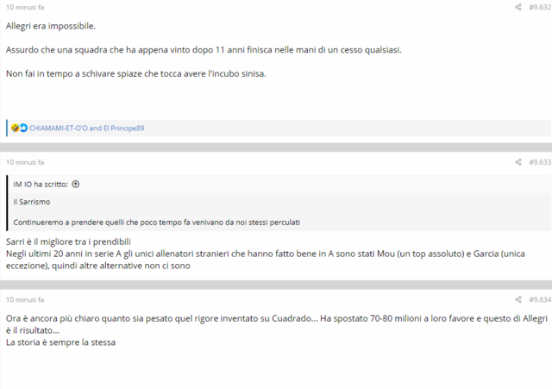Click timestamp of the Sarri reply post
This screenshot has width=552, height=389.
25,162
